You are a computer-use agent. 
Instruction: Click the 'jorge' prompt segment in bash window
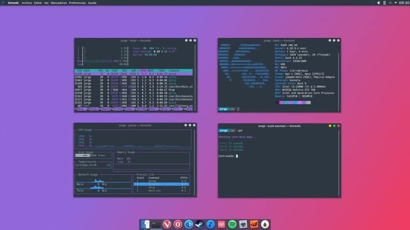click(223, 109)
